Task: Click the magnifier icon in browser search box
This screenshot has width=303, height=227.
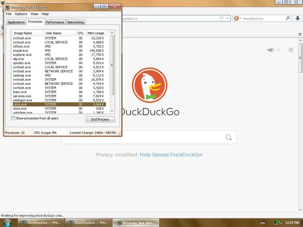Action: tap(288, 18)
